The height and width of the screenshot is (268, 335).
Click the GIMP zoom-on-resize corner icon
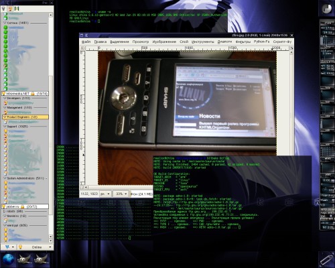(291, 48)
